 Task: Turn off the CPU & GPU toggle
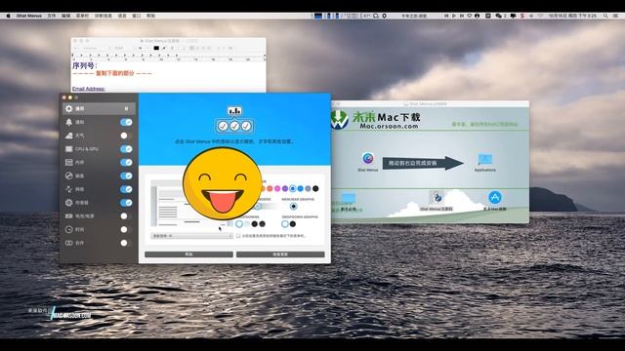(x=126, y=149)
